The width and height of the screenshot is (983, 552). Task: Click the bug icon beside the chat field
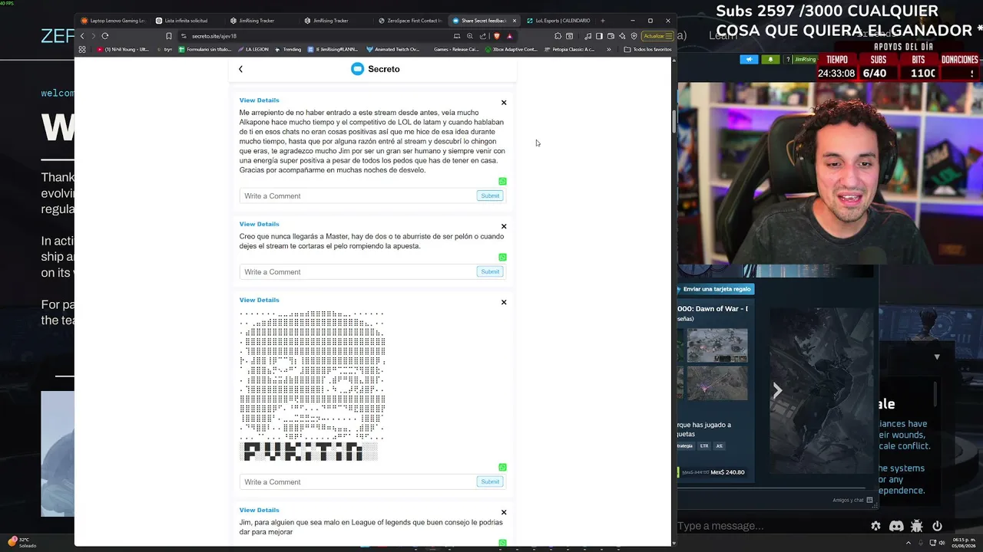coord(916,526)
